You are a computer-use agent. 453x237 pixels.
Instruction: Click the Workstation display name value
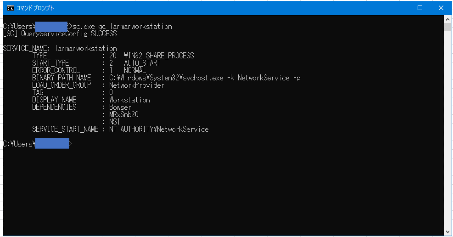coord(129,100)
